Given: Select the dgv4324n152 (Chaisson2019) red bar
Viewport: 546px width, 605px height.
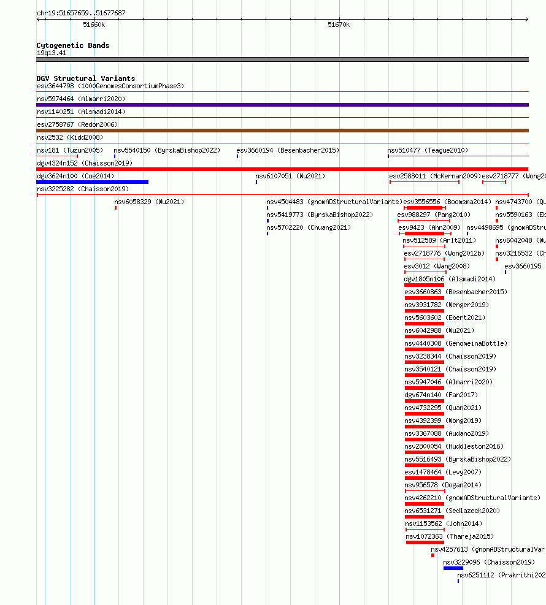Looking at the screenshot, I should pyautogui.click(x=282, y=169).
